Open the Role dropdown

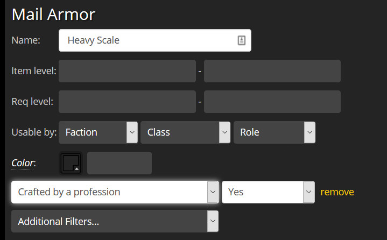274,132
